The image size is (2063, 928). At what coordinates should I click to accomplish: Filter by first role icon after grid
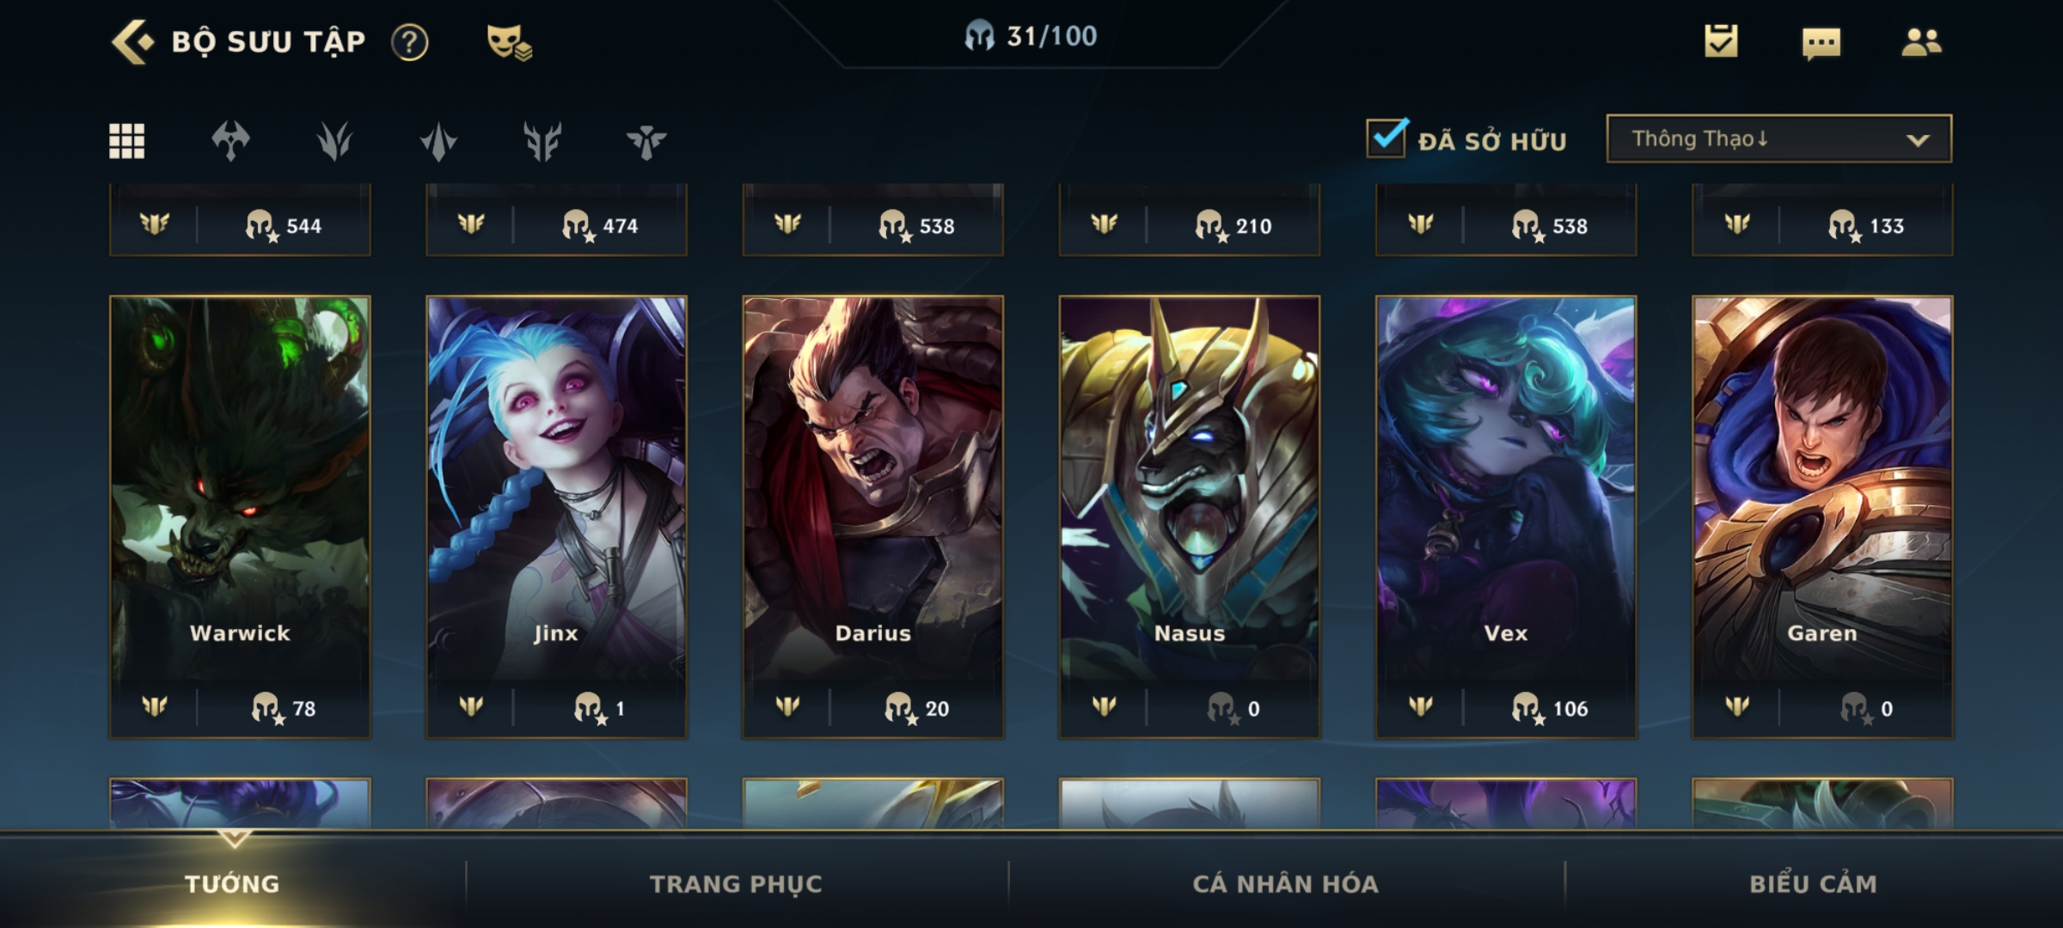pos(230,141)
